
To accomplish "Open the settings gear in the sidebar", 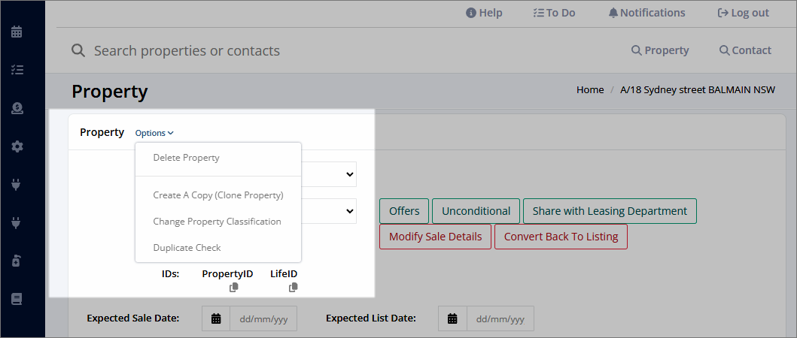I will point(17,146).
